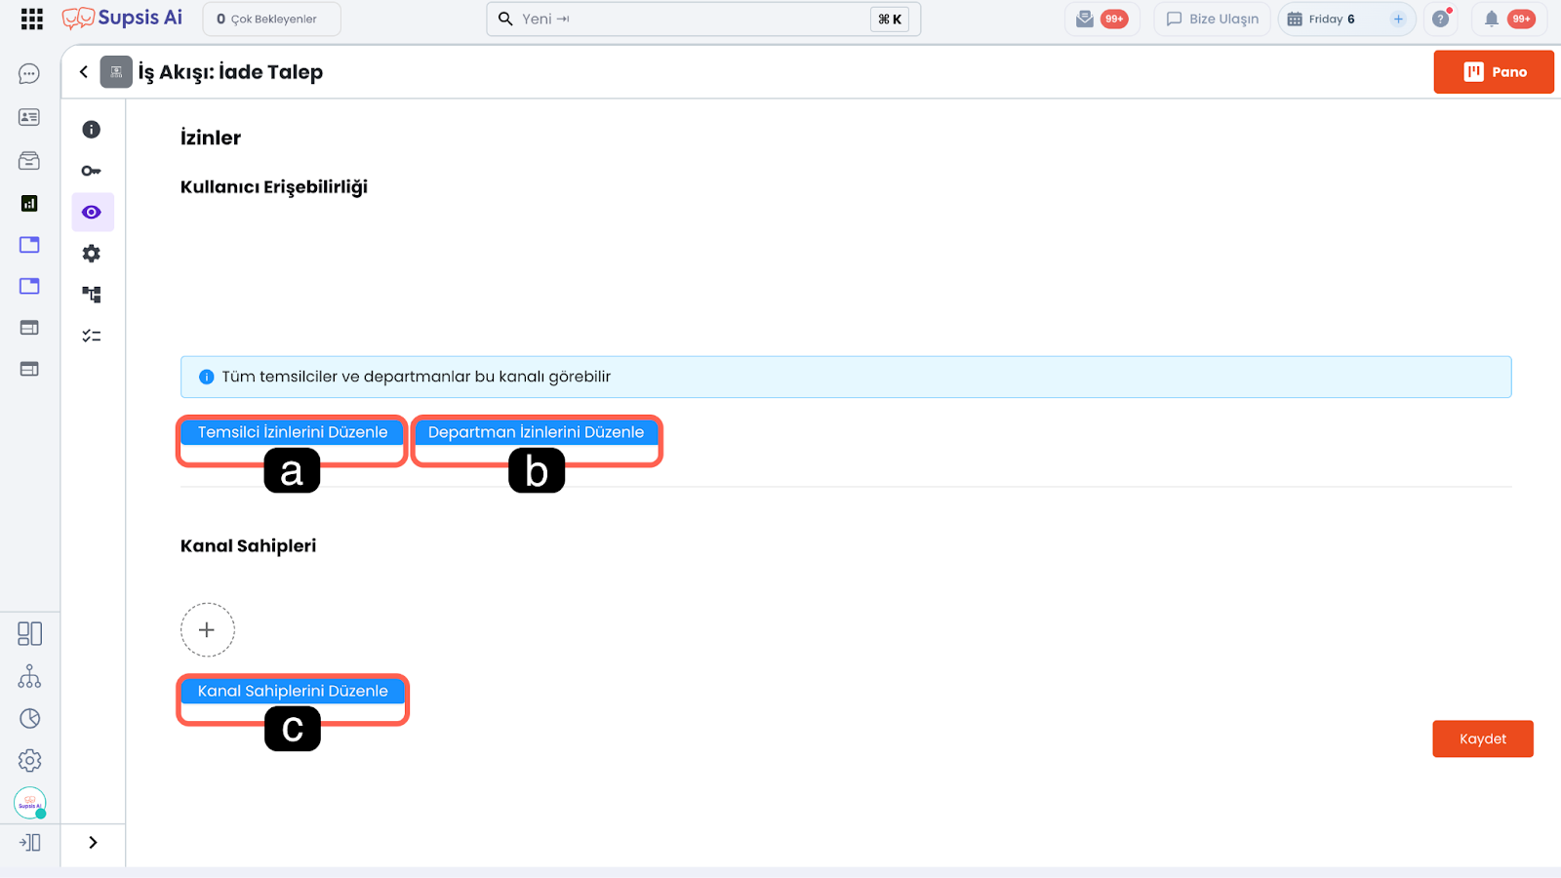
Task: Add a channel owner with plus circle
Action: pyautogui.click(x=207, y=630)
